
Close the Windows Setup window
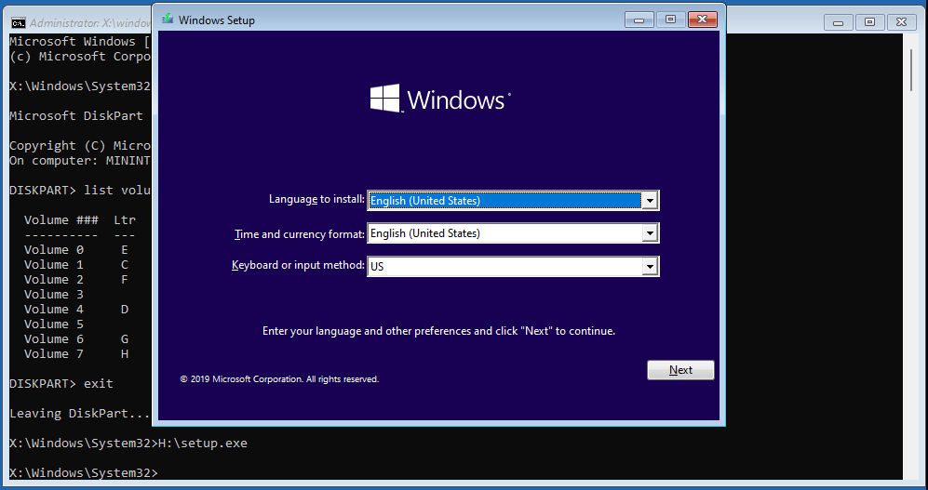click(x=703, y=20)
